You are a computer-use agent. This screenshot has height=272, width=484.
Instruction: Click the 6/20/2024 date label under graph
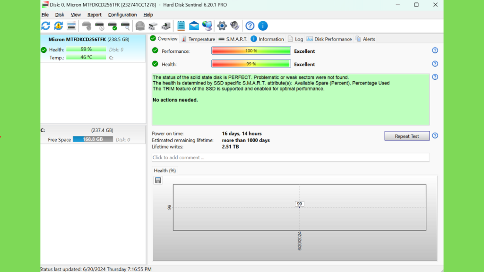click(299, 241)
